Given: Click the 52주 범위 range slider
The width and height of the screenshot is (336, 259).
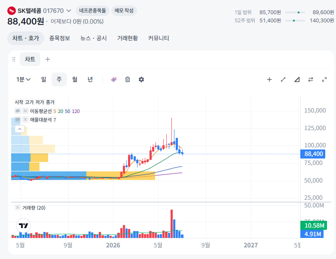Looking at the screenshot, I should click(x=295, y=21).
